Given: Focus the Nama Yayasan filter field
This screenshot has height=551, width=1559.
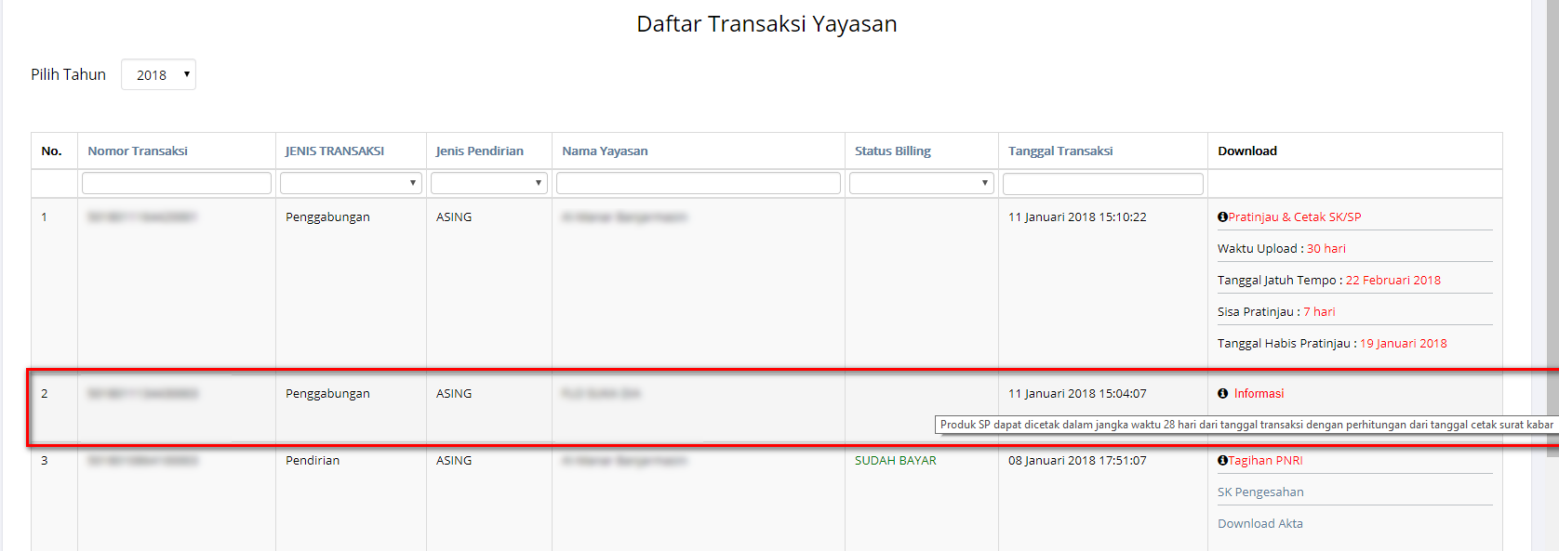Looking at the screenshot, I should click(x=698, y=184).
